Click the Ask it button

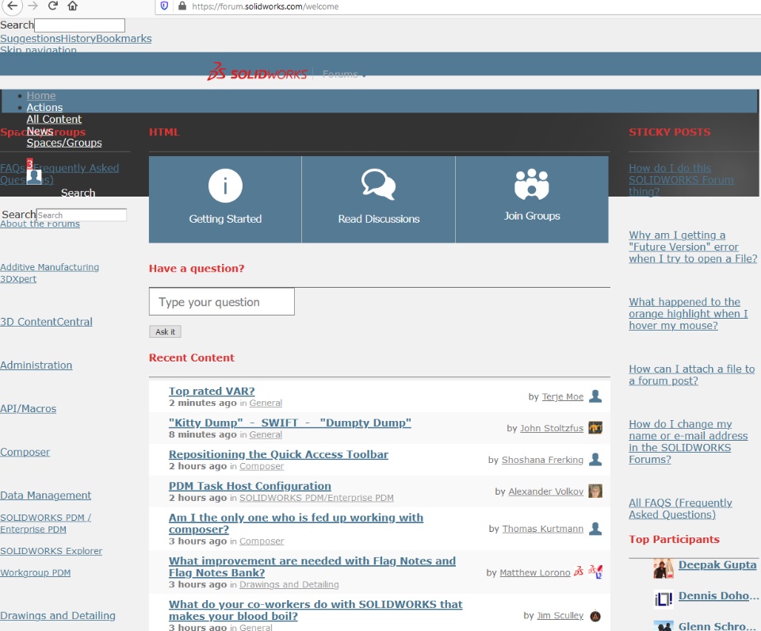click(x=165, y=331)
